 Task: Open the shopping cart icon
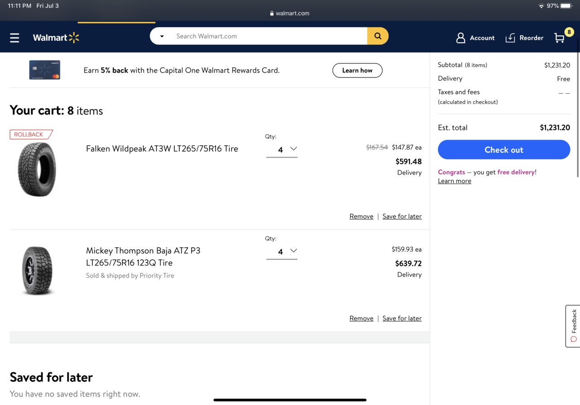[560, 38]
